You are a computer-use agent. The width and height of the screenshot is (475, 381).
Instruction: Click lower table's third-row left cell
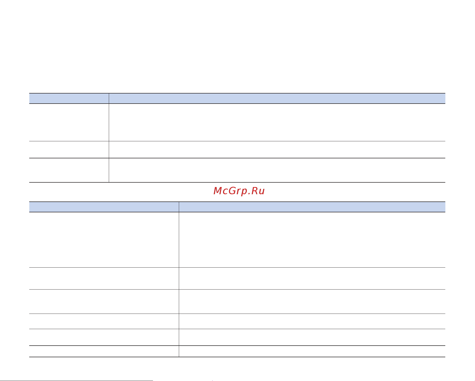(x=104, y=301)
